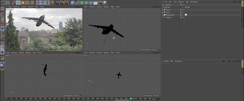
Task: Click the NURBS generator green icon
Action: (x=82, y=3)
